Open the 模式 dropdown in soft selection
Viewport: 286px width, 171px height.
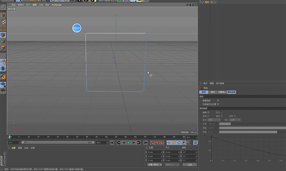(x=235, y=119)
